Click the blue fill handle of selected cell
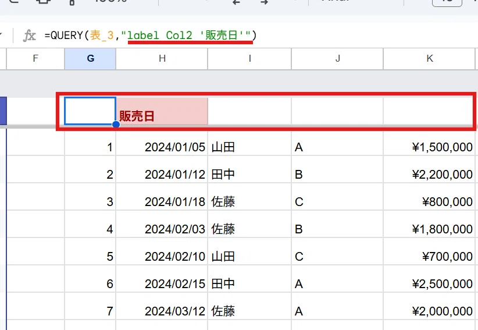478x330 pixels. [116, 125]
